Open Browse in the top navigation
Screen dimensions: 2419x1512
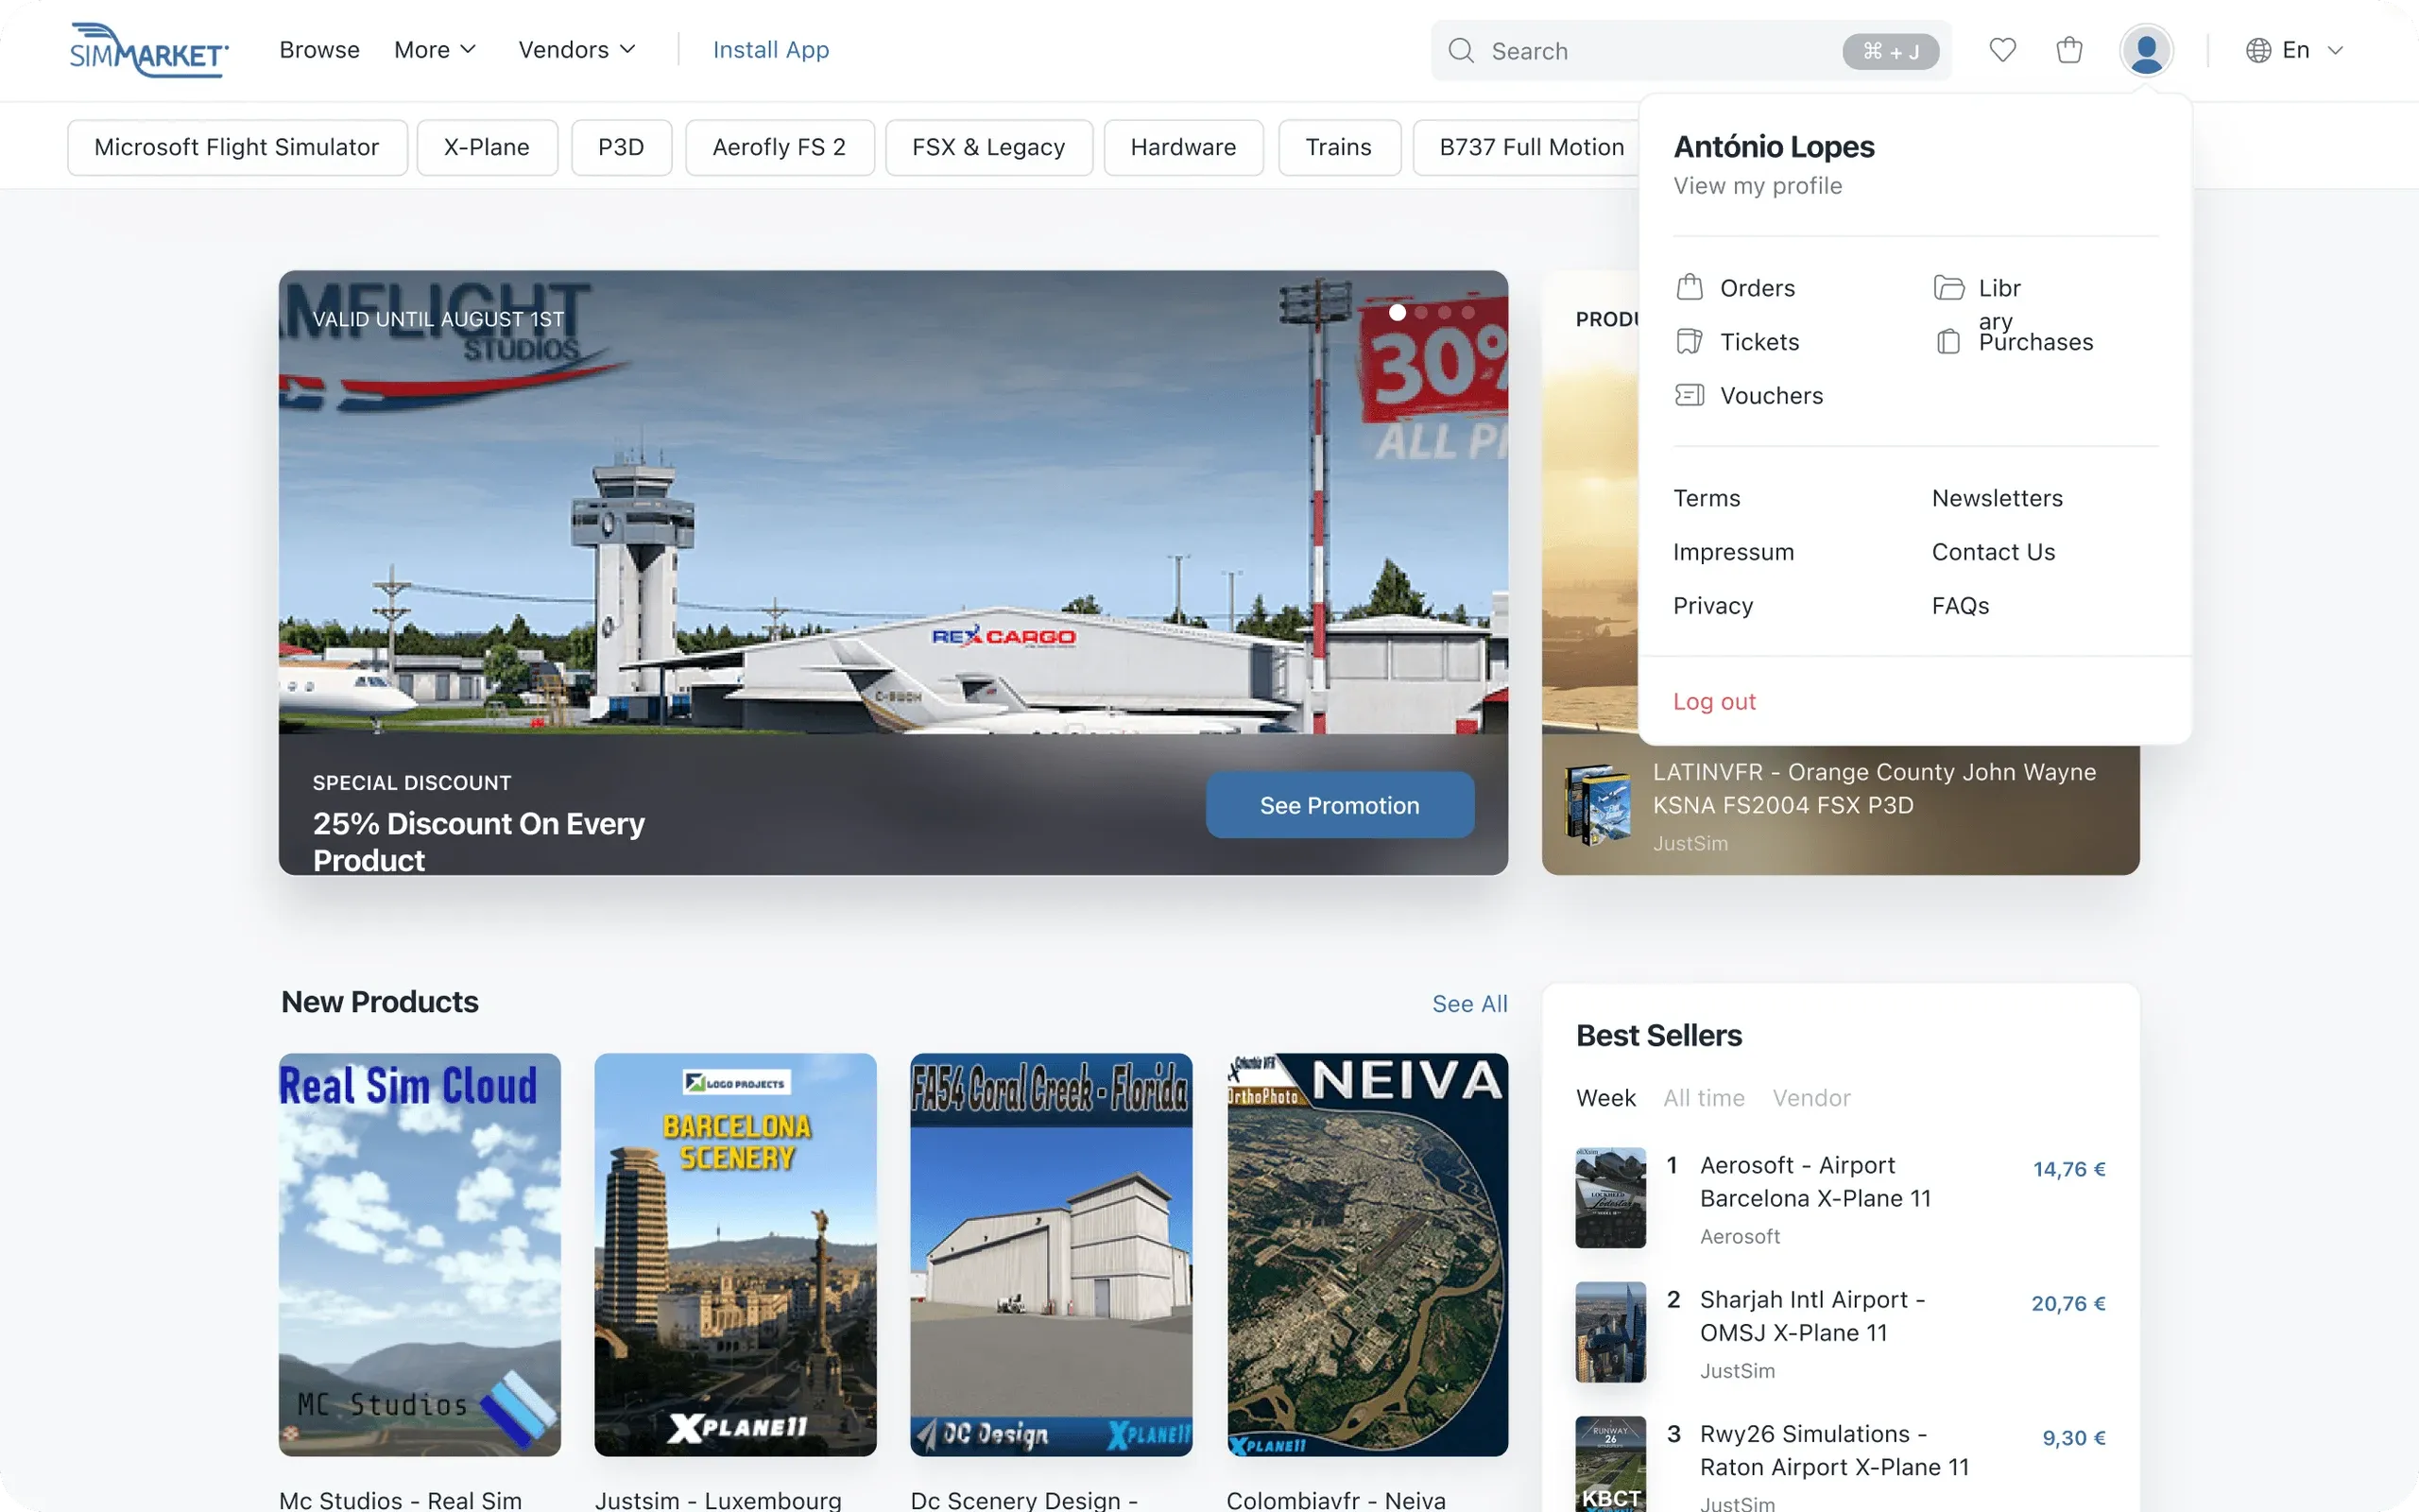click(x=320, y=50)
